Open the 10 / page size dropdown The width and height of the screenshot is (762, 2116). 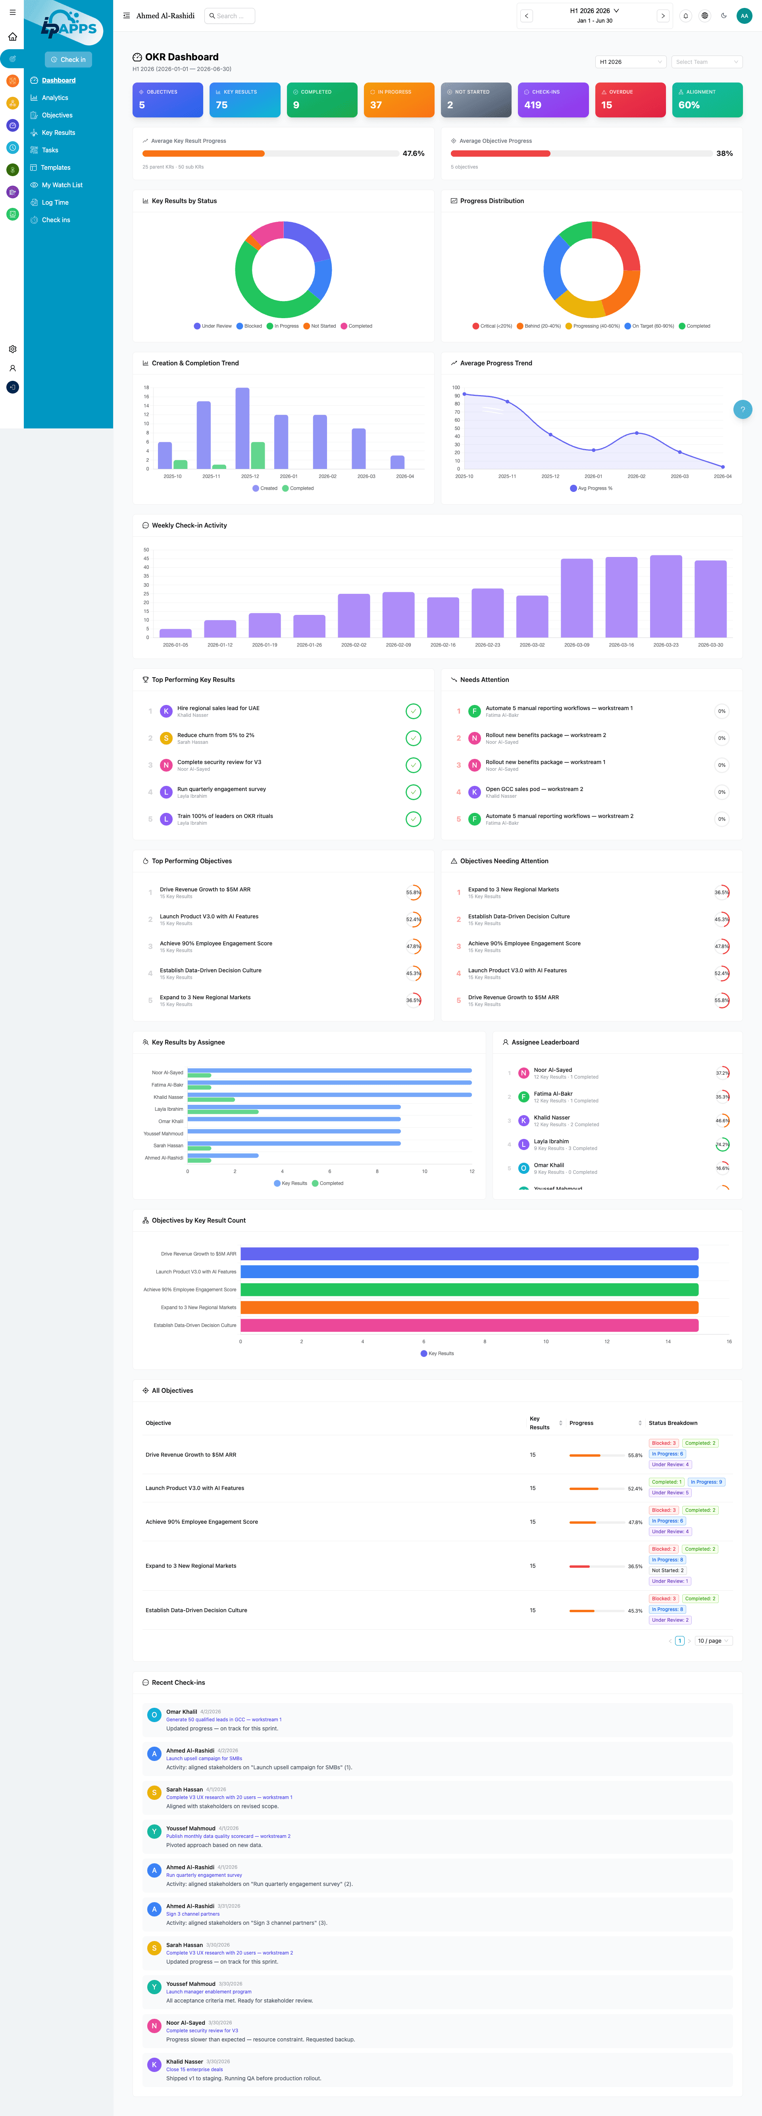coord(713,1640)
